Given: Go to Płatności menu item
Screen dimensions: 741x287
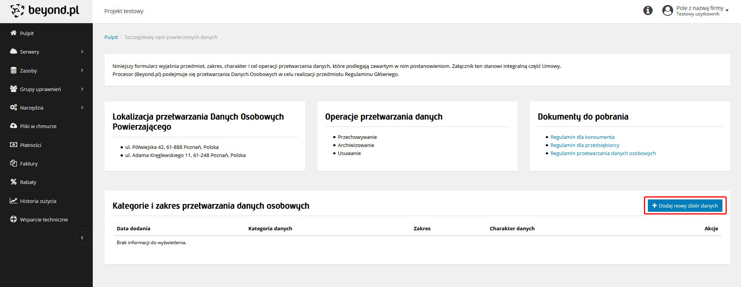Looking at the screenshot, I should (46, 145).
